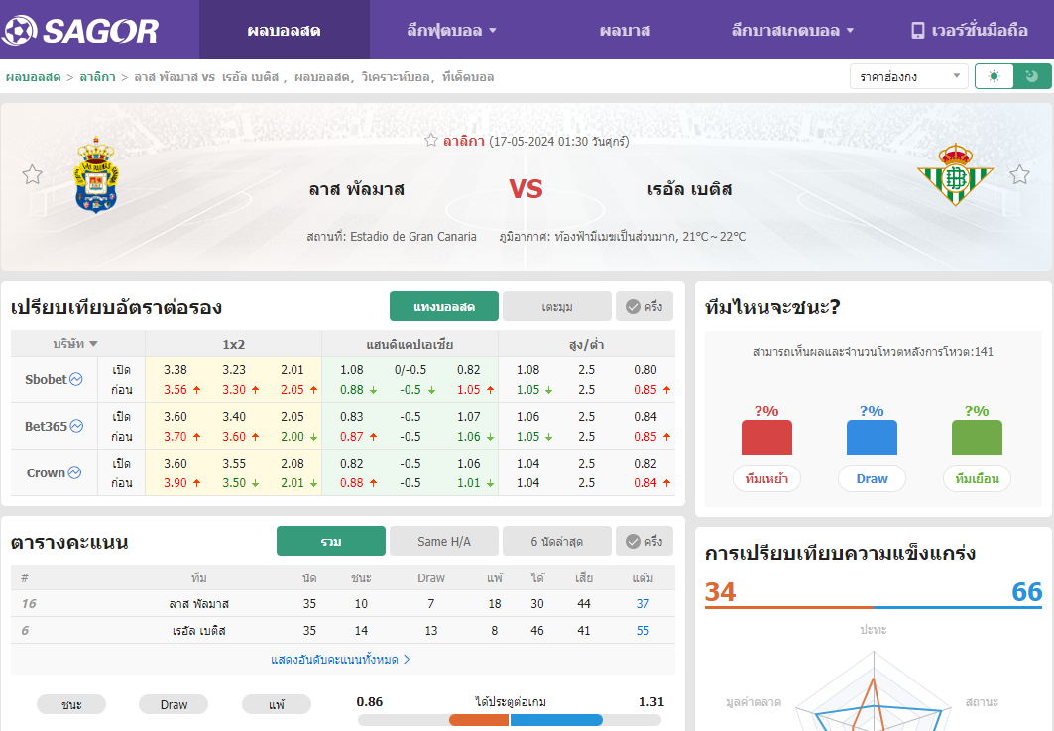Click the mobile phone icon for เวอร์ชั่นมือถือ
The image size is (1054, 731).
click(917, 31)
